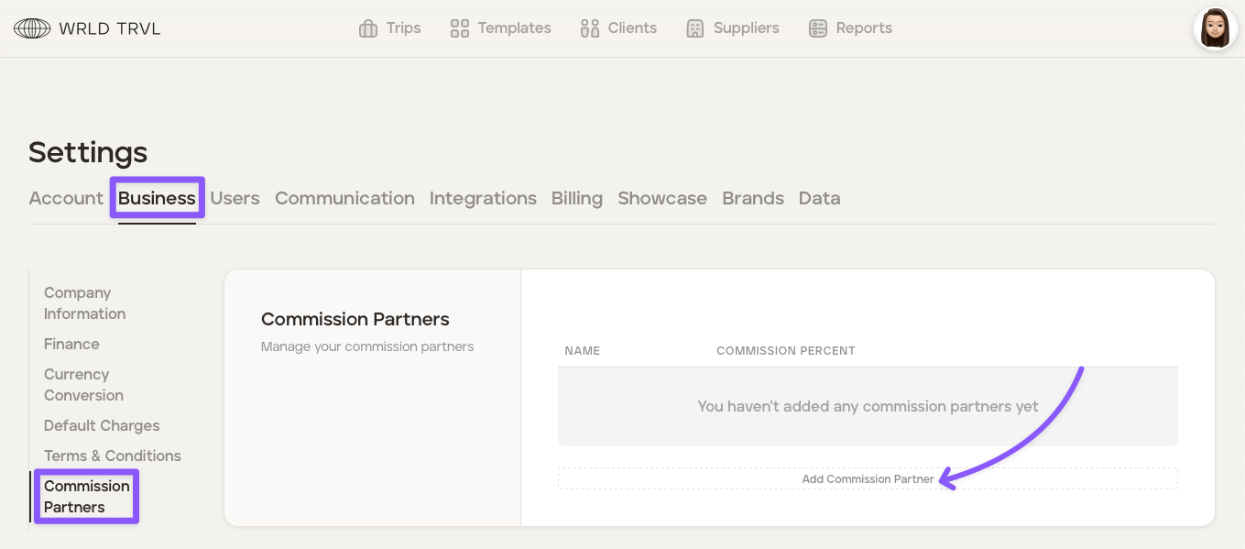Open Company Information in the sidebar

click(84, 303)
